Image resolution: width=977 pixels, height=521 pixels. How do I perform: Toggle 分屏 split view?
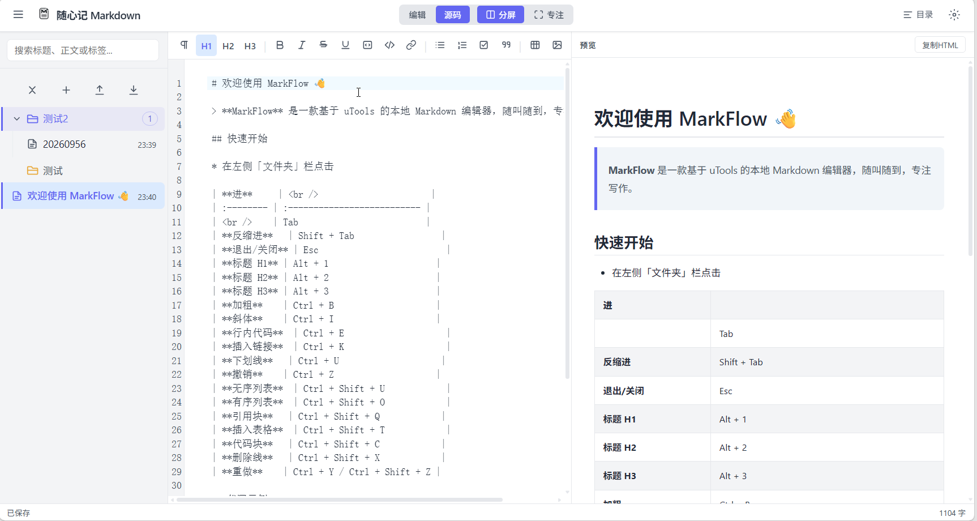501,15
